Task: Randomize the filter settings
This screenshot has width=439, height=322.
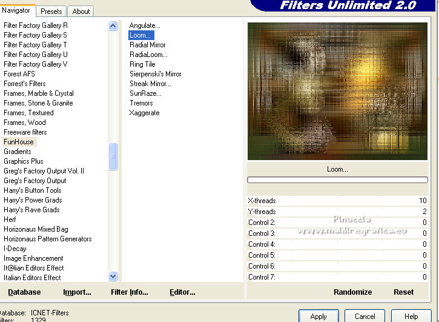Action: pos(353,292)
